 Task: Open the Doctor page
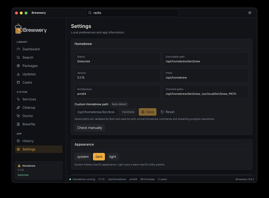click(39, 116)
